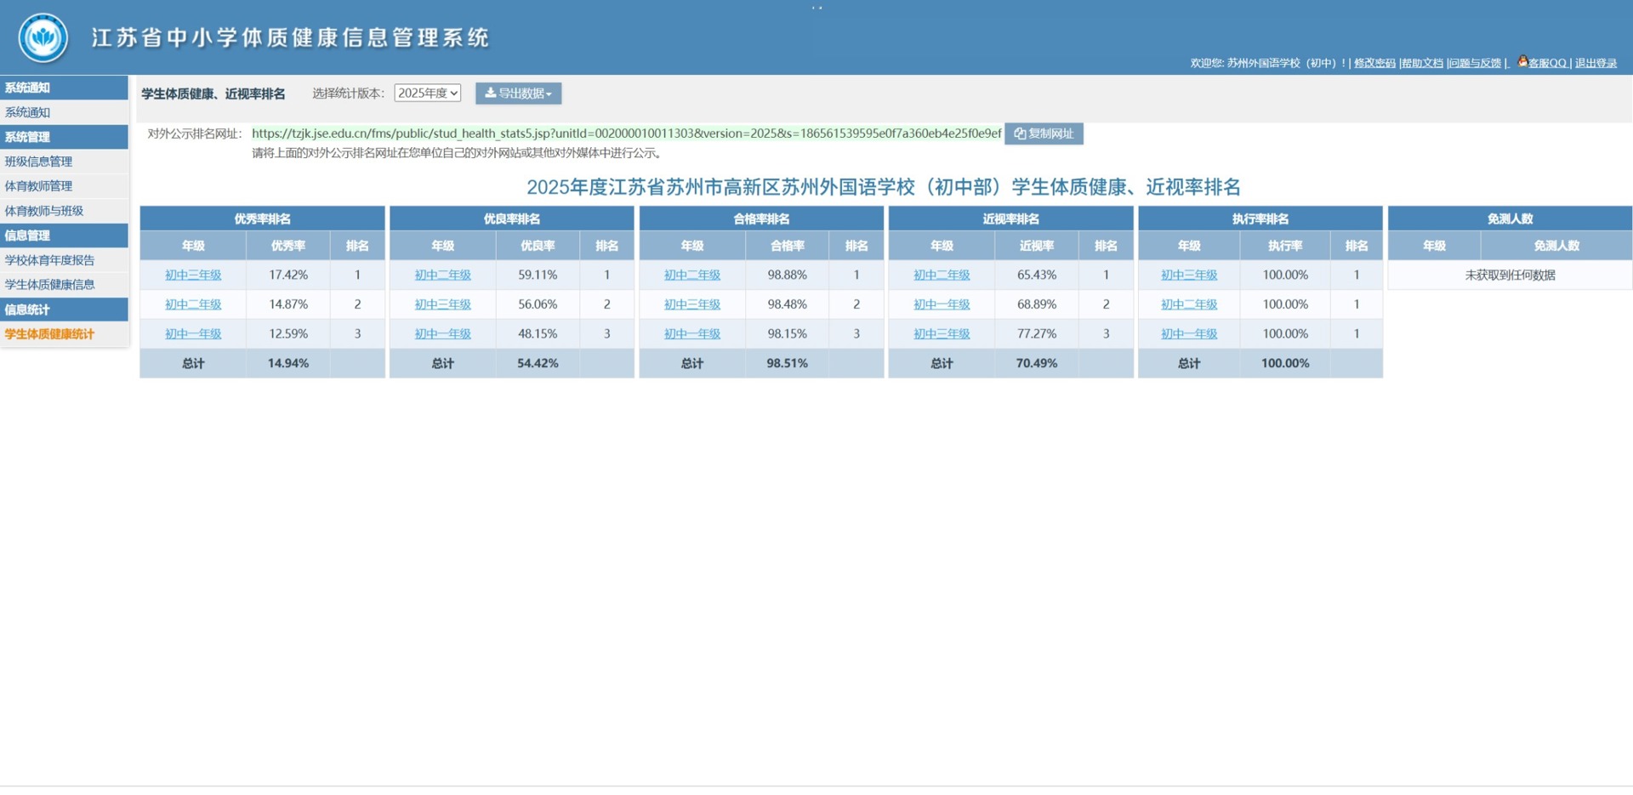Screen dimensions: 1633x795
Task: Open the 导出数据 export dropdown
Action: 518,94
